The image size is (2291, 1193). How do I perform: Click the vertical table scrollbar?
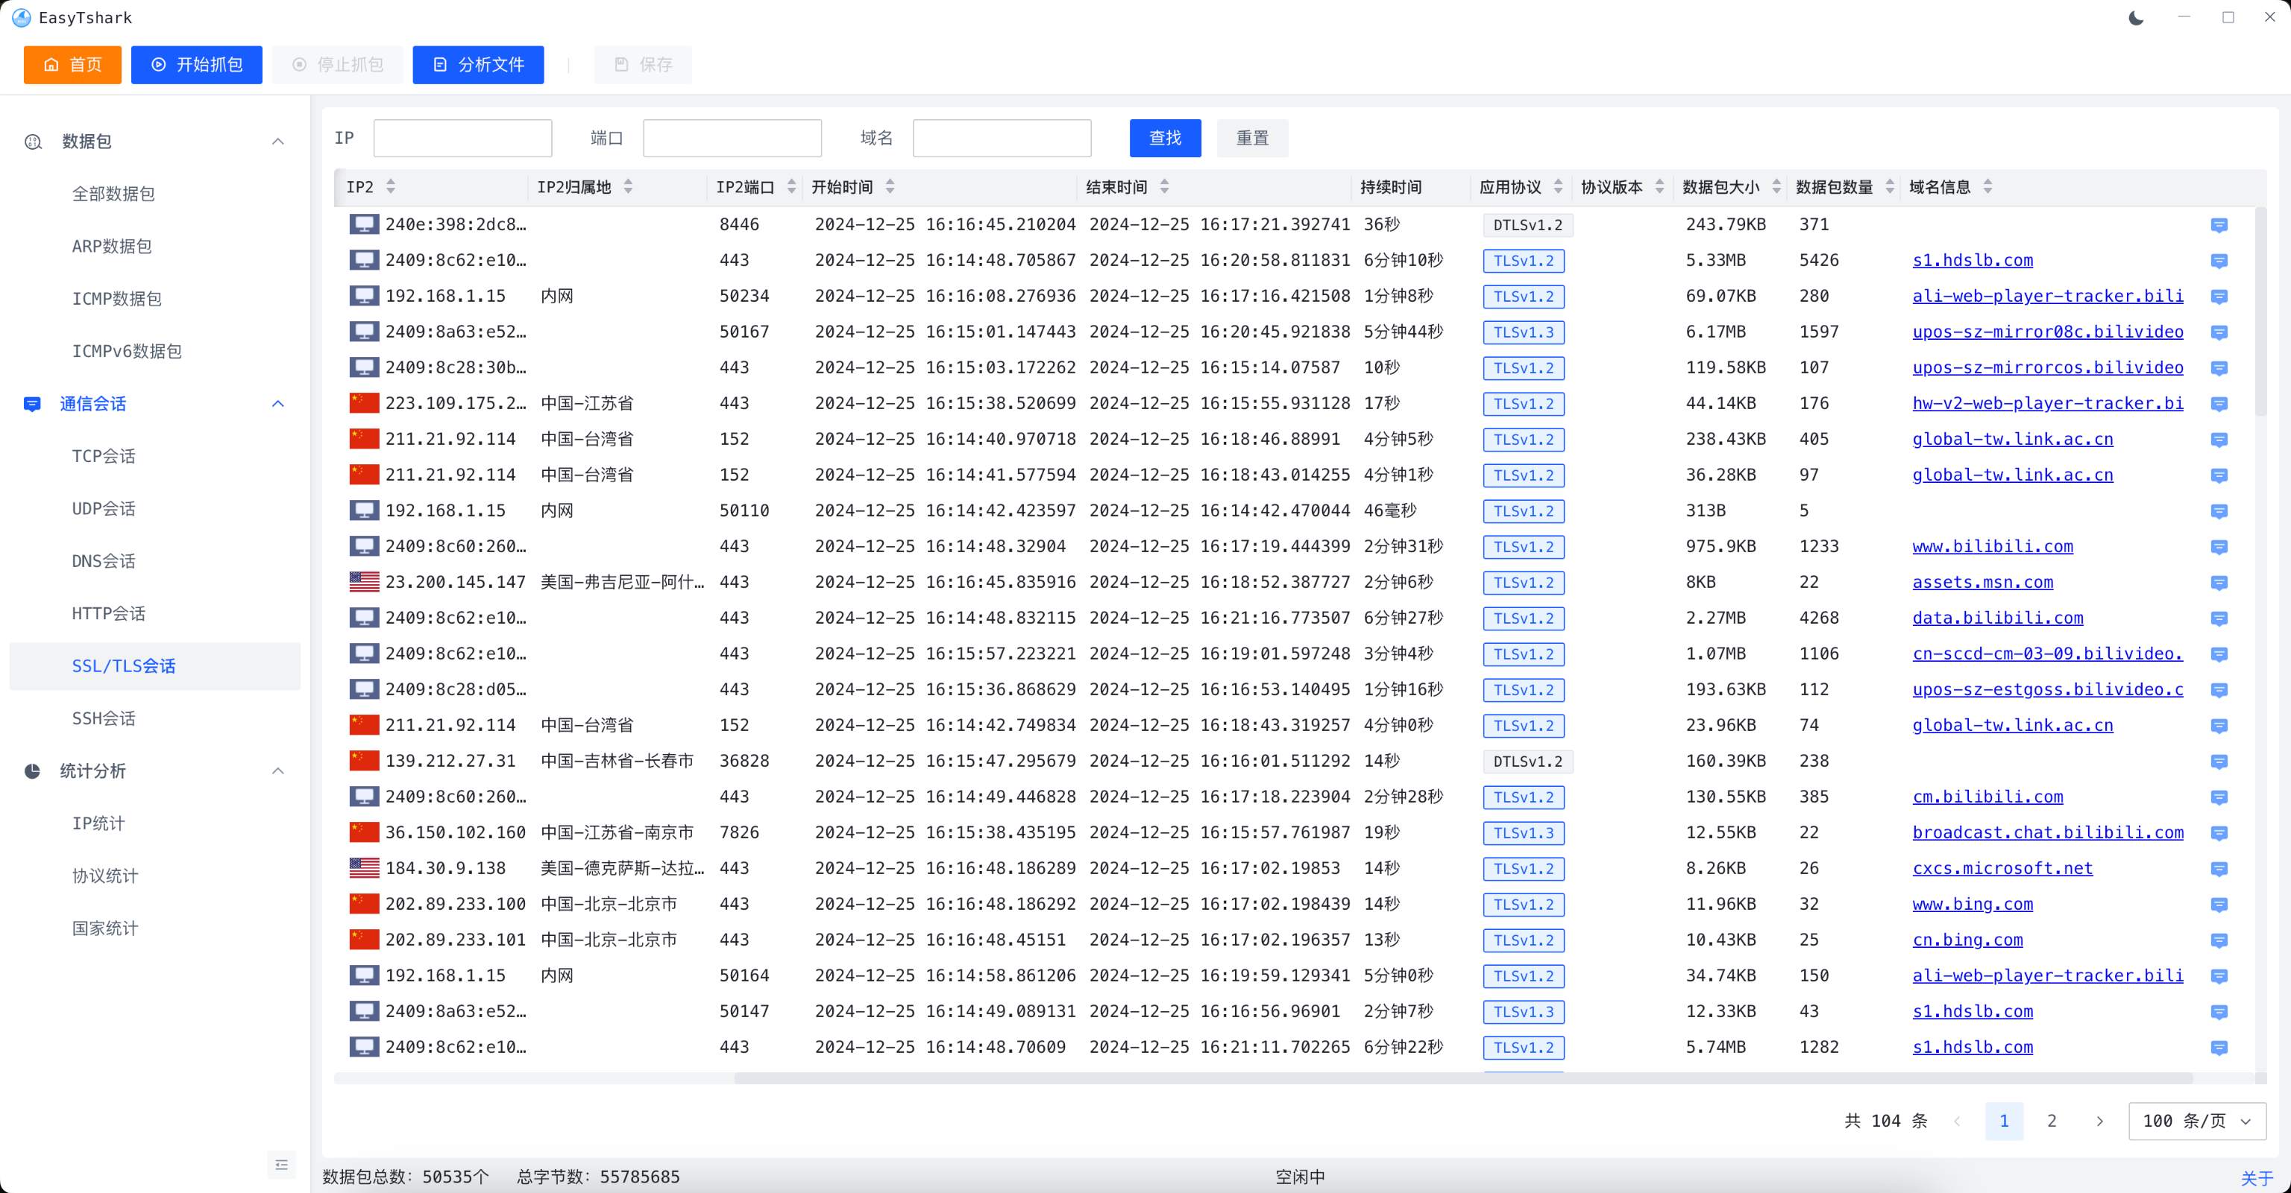[x=2260, y=311]
